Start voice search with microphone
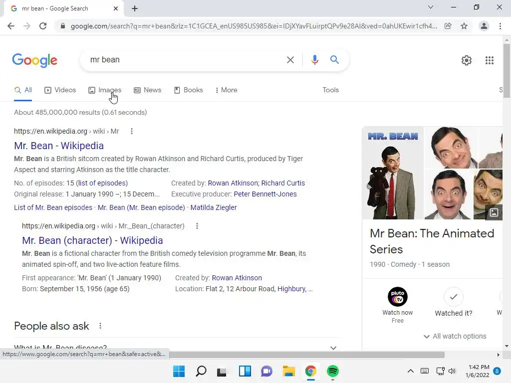Viewport: 511px width, 383px height. (314, 60)
